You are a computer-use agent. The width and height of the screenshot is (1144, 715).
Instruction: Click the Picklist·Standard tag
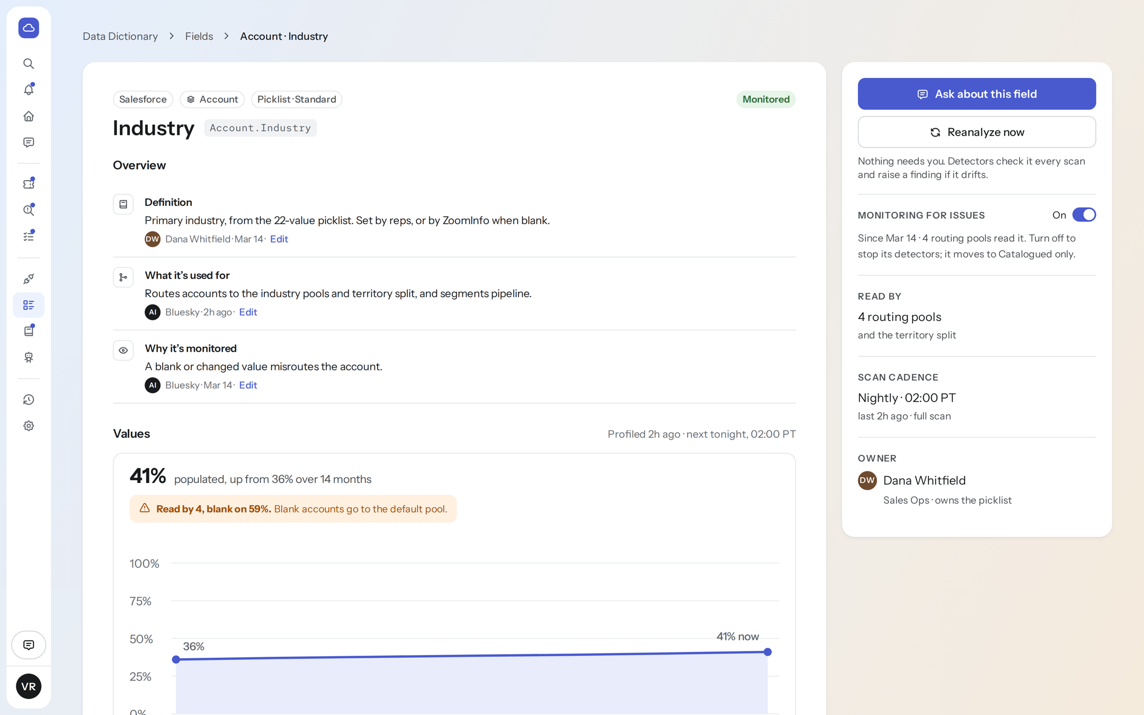(297, 99)
